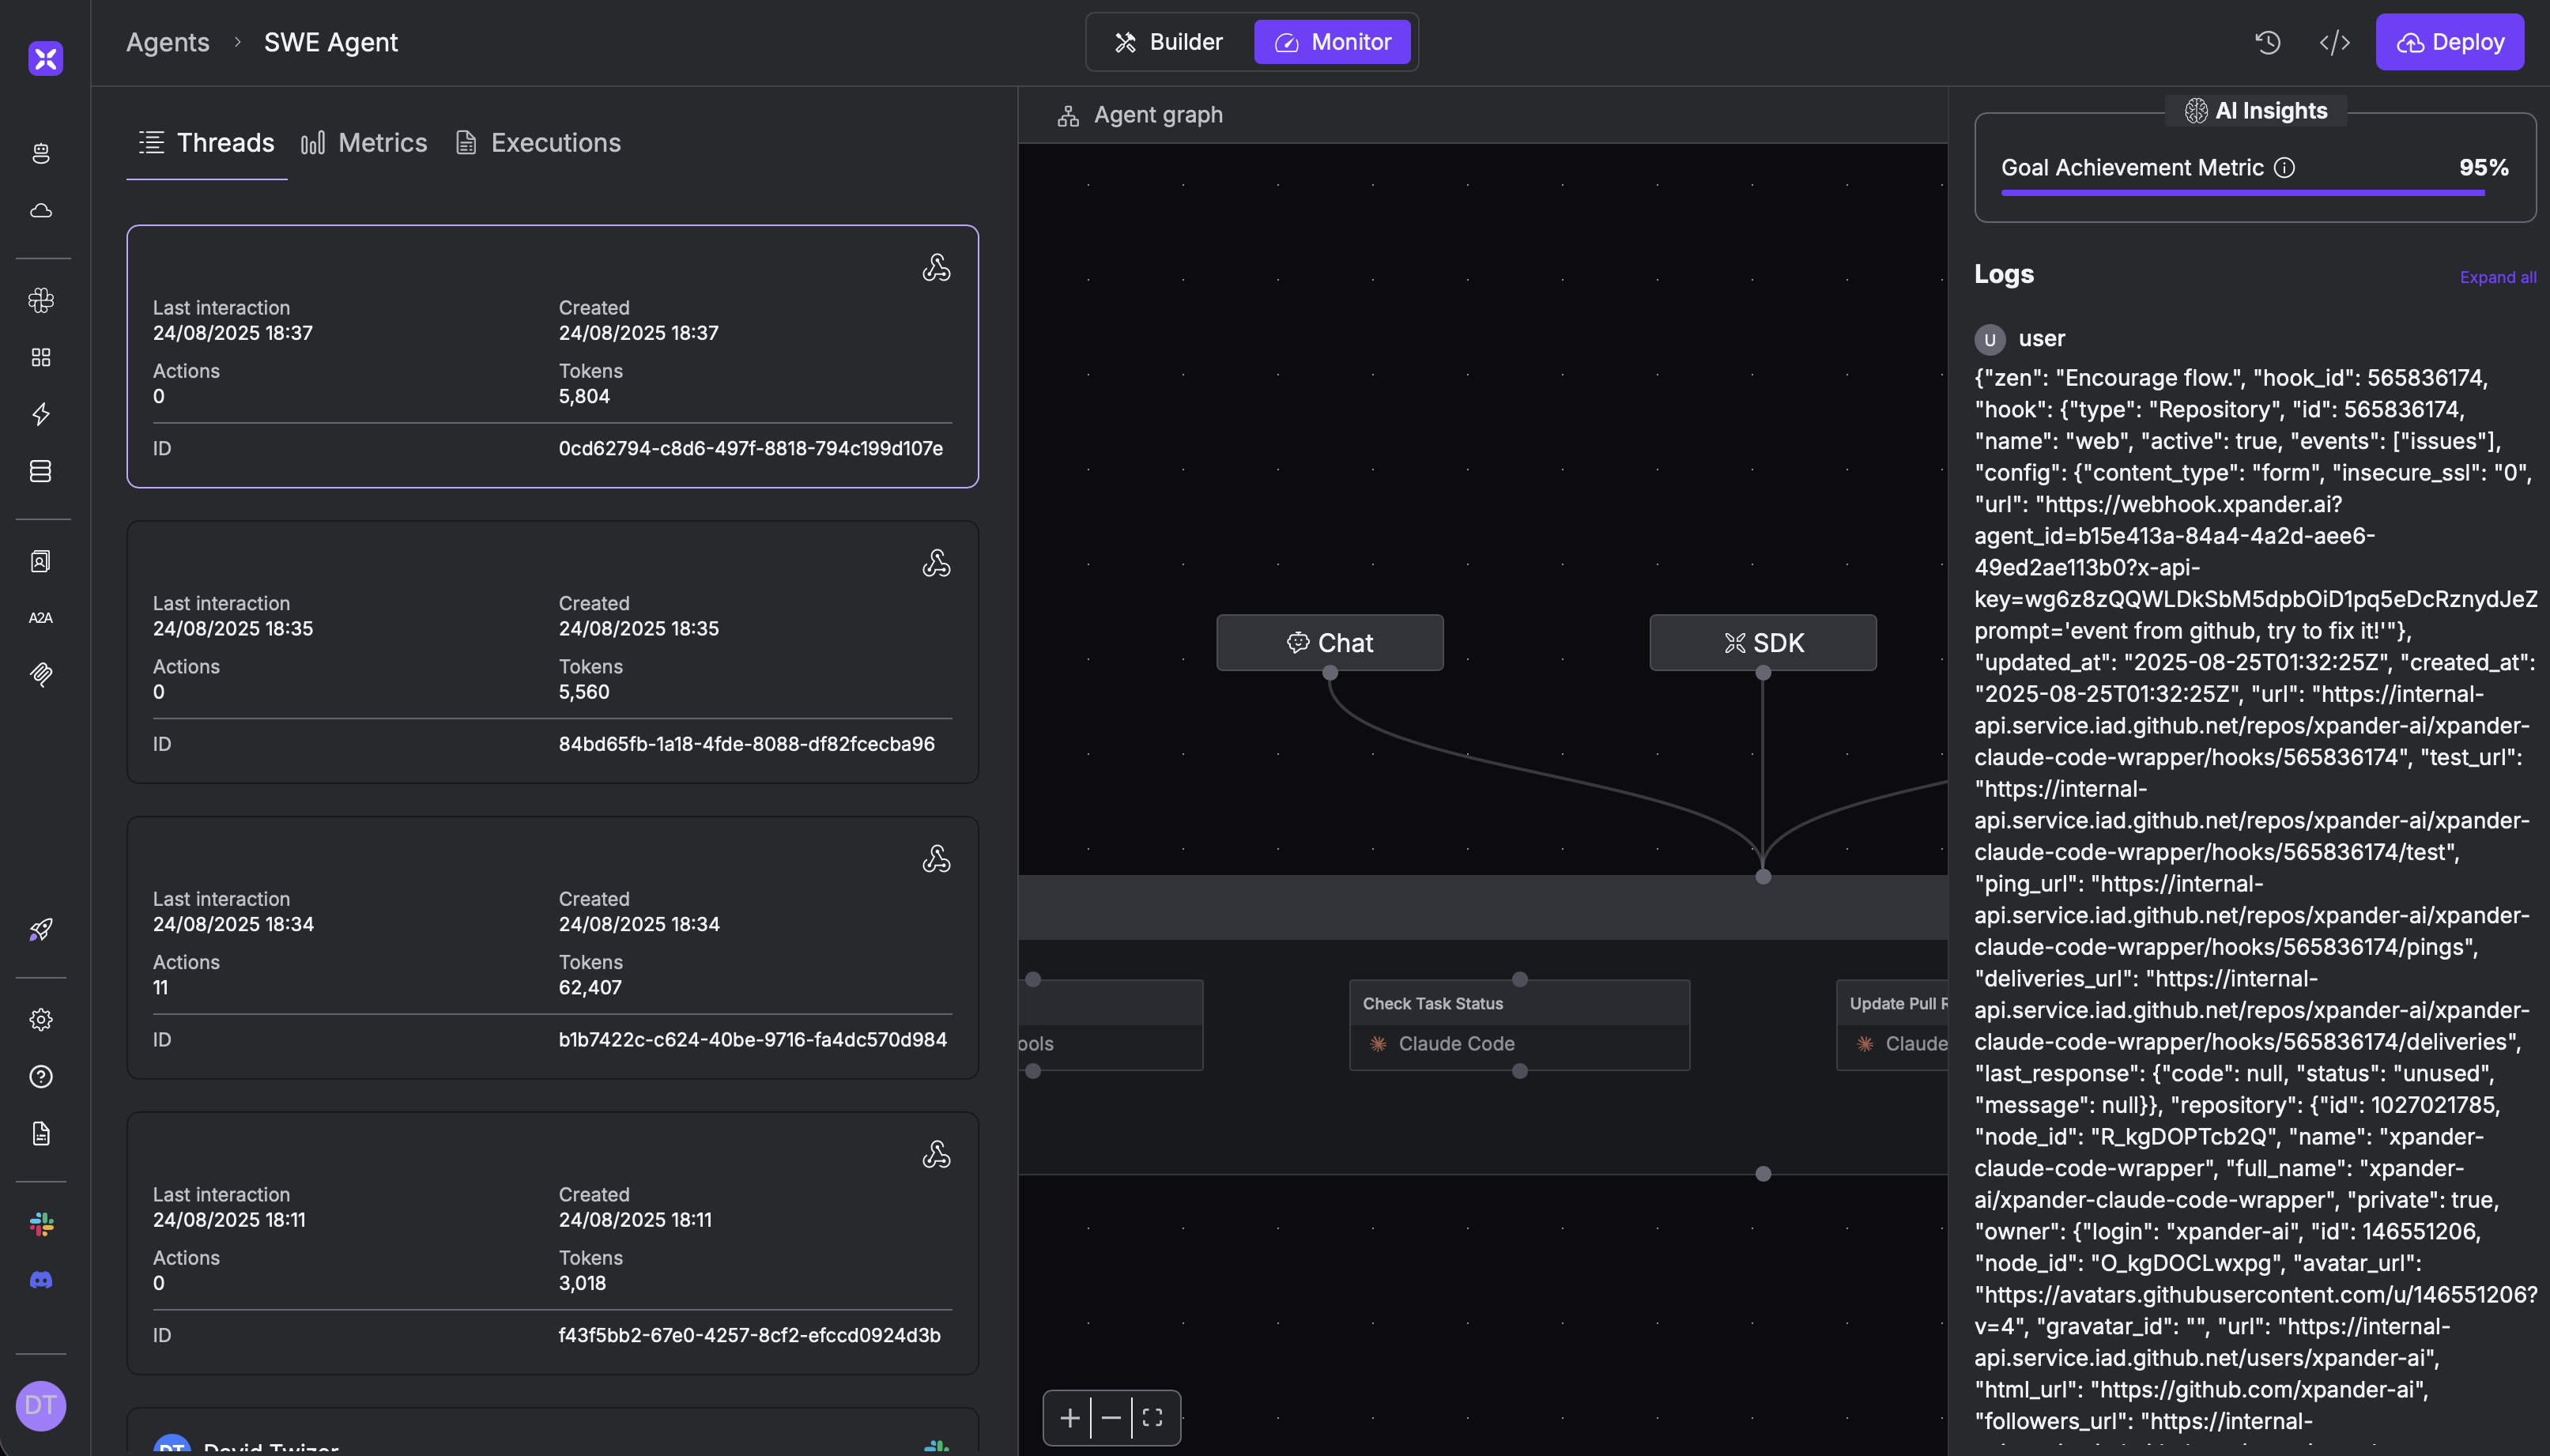This screenshot has height=1456, width=2550.
Task: Click the Deploy button
Action: [2451, 41]
